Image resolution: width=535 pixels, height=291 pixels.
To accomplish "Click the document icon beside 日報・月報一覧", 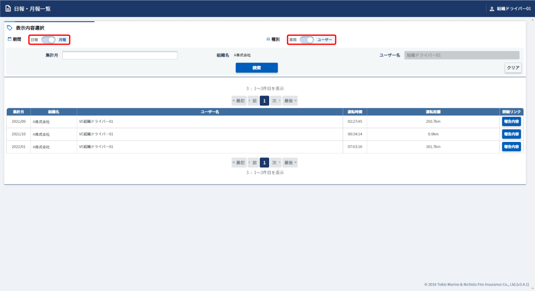I will pos(8,8).
